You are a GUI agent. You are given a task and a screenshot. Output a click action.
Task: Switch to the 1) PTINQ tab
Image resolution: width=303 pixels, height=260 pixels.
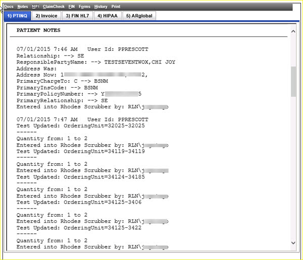(17, 16)
